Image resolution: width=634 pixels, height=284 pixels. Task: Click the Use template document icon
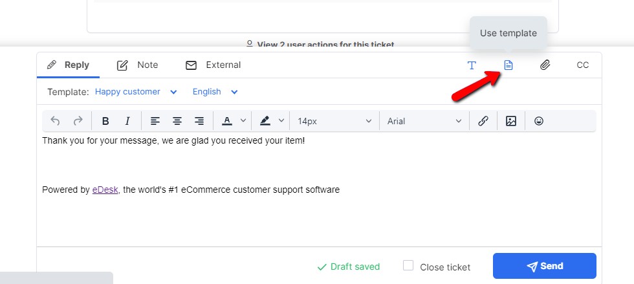click(x=508, y=65)
